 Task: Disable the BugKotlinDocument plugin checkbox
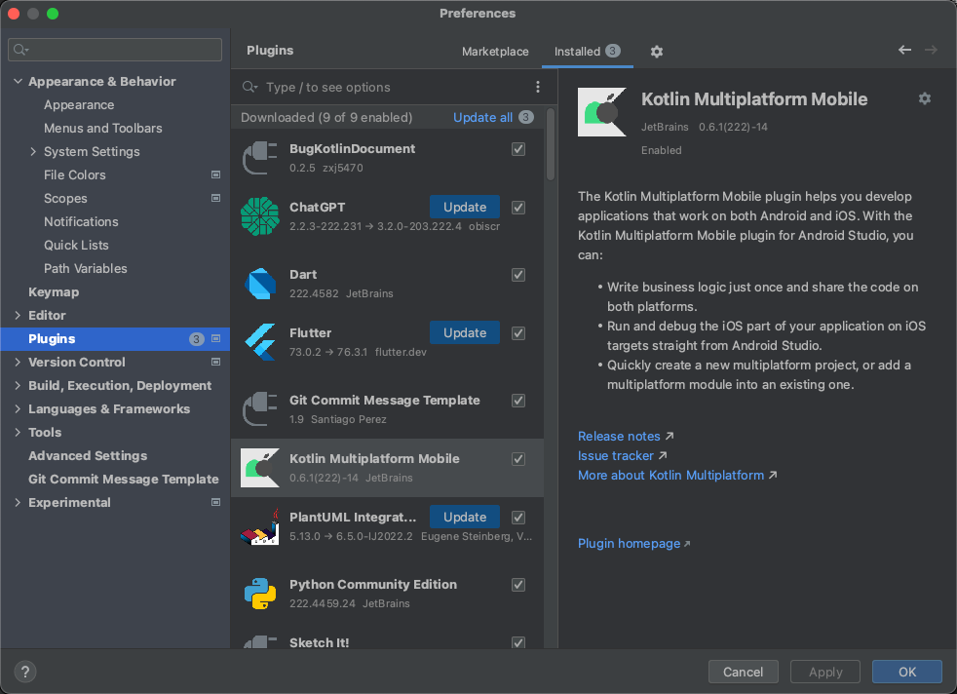tap(518, 149)
